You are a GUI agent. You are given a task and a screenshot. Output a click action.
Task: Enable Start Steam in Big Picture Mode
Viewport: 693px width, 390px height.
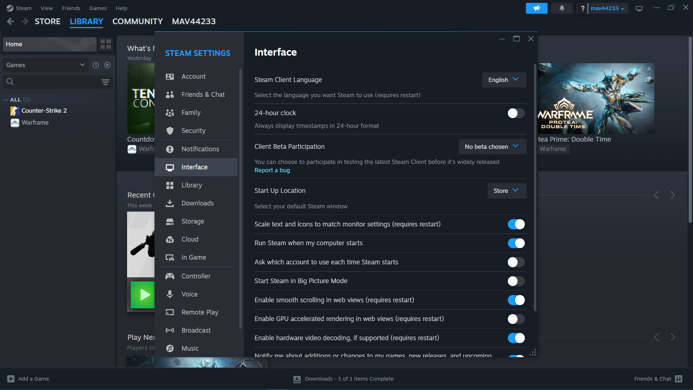pyautogui.click(x=516, y=281)
